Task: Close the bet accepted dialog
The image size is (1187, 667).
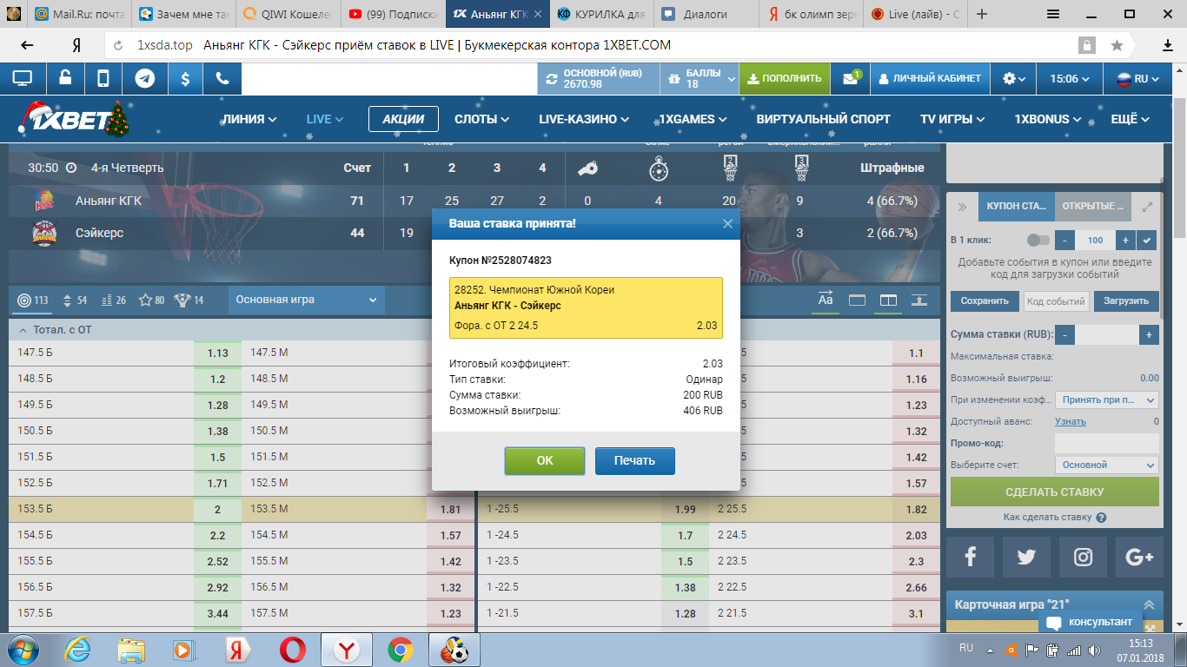Action: (727, 224)
